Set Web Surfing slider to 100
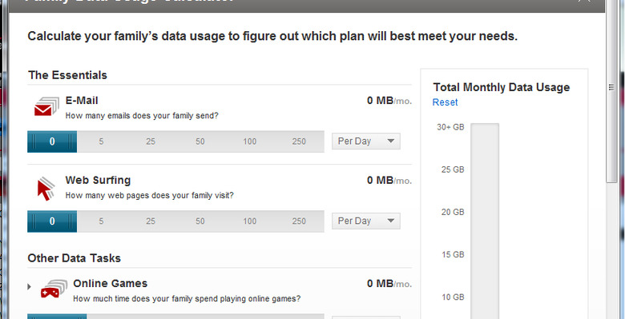Screen dimensions: 625x319 (x=249, y=221)
